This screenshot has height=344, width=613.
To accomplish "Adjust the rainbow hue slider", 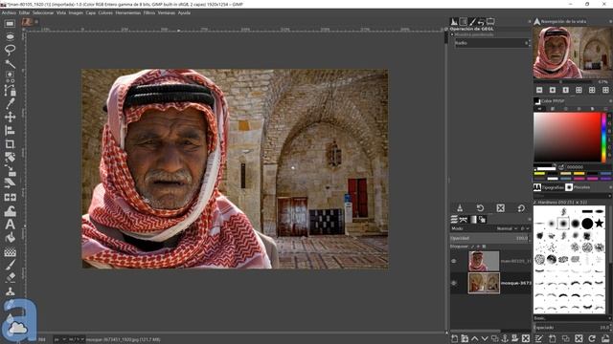I will 603,138.
